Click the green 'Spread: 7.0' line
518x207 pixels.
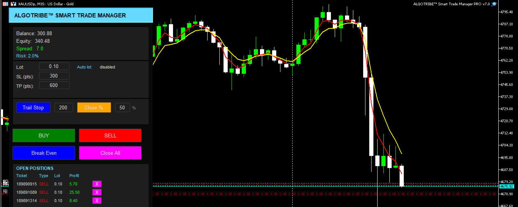30,48
